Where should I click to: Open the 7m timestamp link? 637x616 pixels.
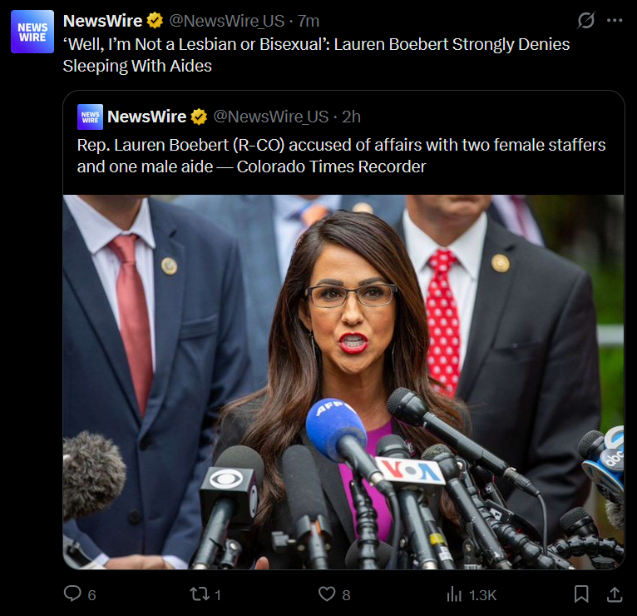(x=309, y=21)
